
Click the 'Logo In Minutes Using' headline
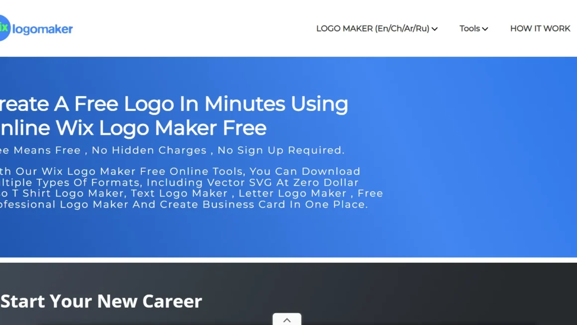[235, 104]
